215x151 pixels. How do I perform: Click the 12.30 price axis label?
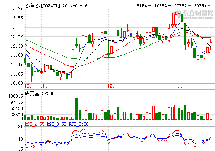(x=17, y=46)
